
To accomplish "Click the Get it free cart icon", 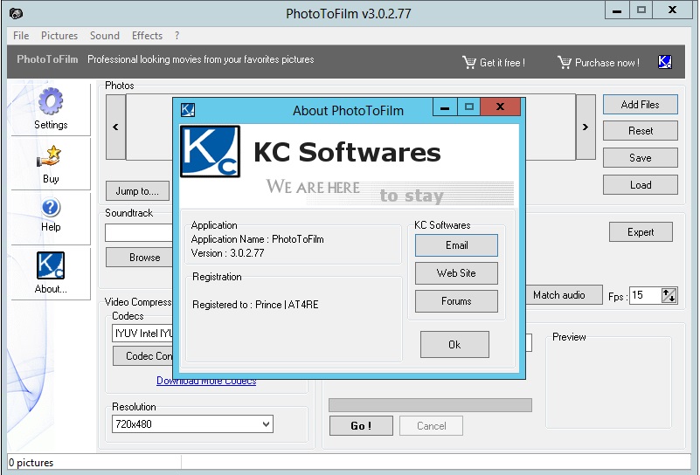I will point(469,62).
